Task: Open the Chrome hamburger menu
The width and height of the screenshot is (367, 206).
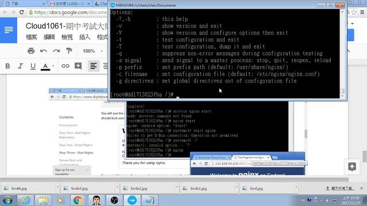Action: (362, 12)
